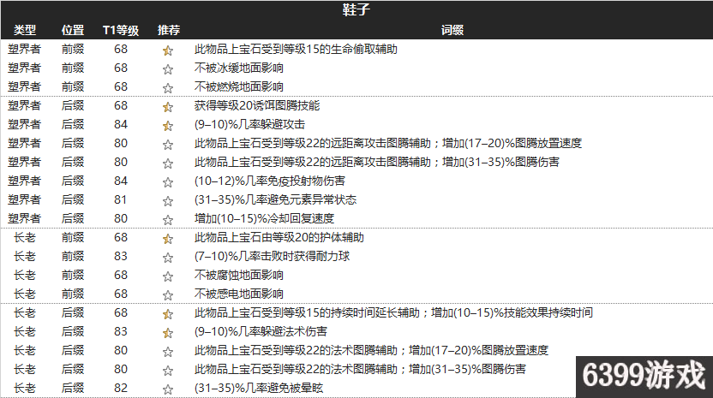Select the text 此物品上宝石由等级20的护体辅助
The image size is (713, 398).
pyautogui.click(x=279, y=237)
